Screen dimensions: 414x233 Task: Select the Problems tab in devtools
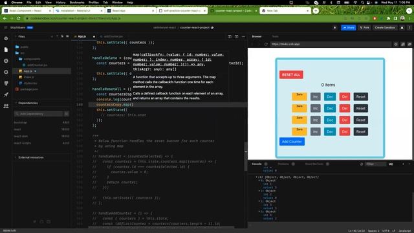tap(283, 164)
